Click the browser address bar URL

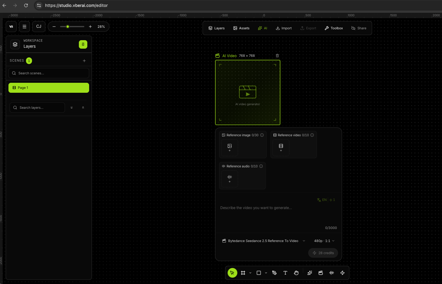(x=76, y=5)
